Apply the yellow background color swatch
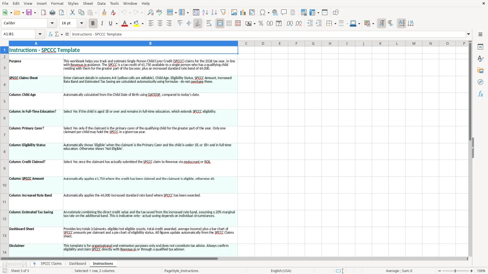Screen dimensions: 488x274 tap(137, 24)
